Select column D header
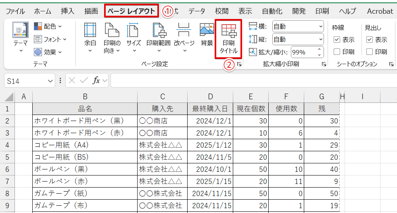The width and height of the screenshot is (397, 213). [x=210, y=96]
